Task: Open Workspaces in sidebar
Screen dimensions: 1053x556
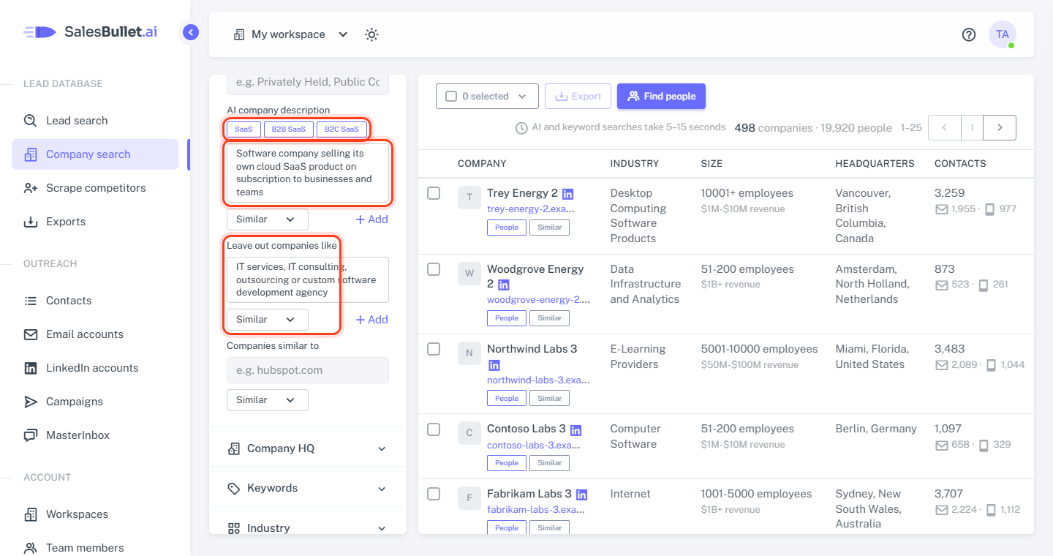Action: pyautogui.click(x=95, y=514)
